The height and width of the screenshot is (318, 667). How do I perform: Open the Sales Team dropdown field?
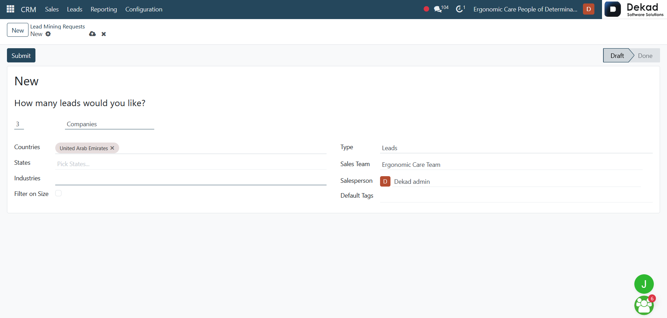click(511, 165)
